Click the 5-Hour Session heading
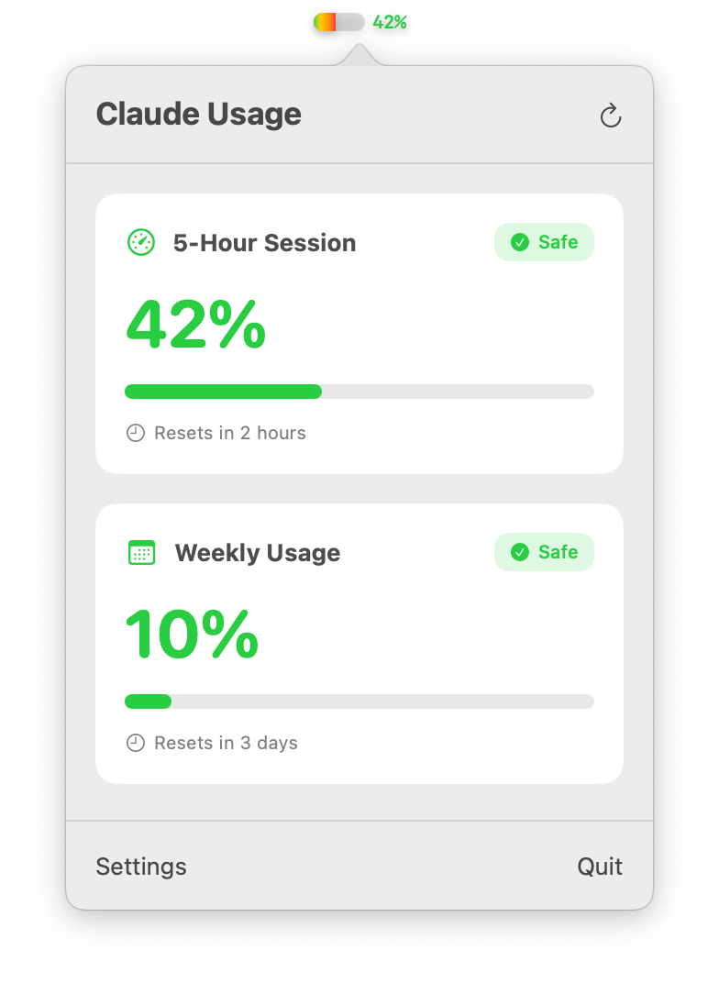 click(x=264, y=243)
